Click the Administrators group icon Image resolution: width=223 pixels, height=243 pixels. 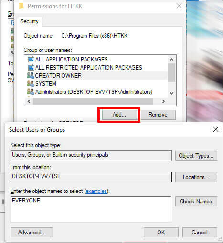click(31, 91)
